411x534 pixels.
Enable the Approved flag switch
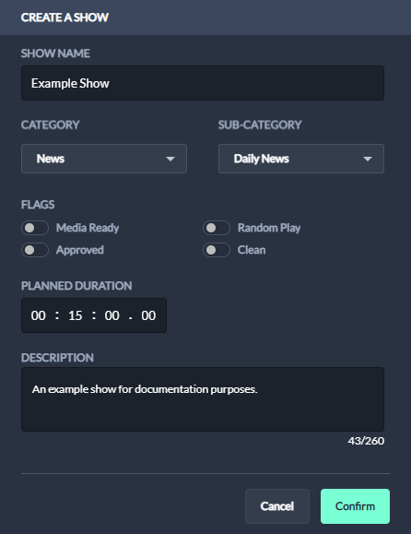(35, 250)
